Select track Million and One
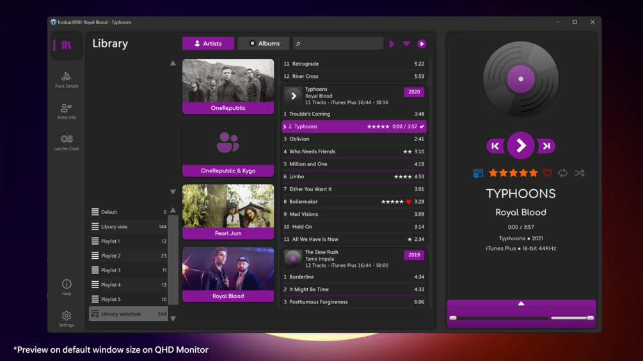643x361 pixels. [354, 164]
